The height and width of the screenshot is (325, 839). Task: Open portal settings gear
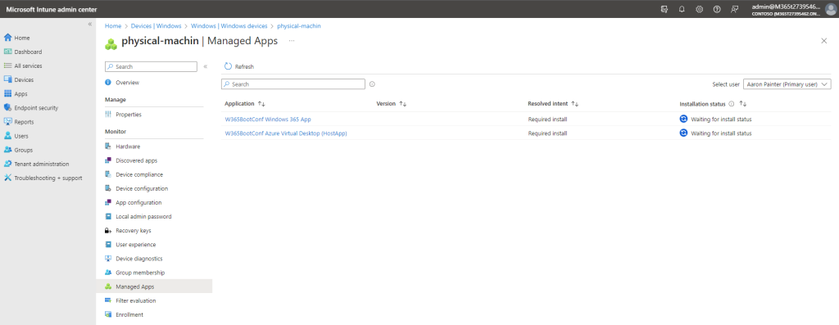[x=700, y=9]
